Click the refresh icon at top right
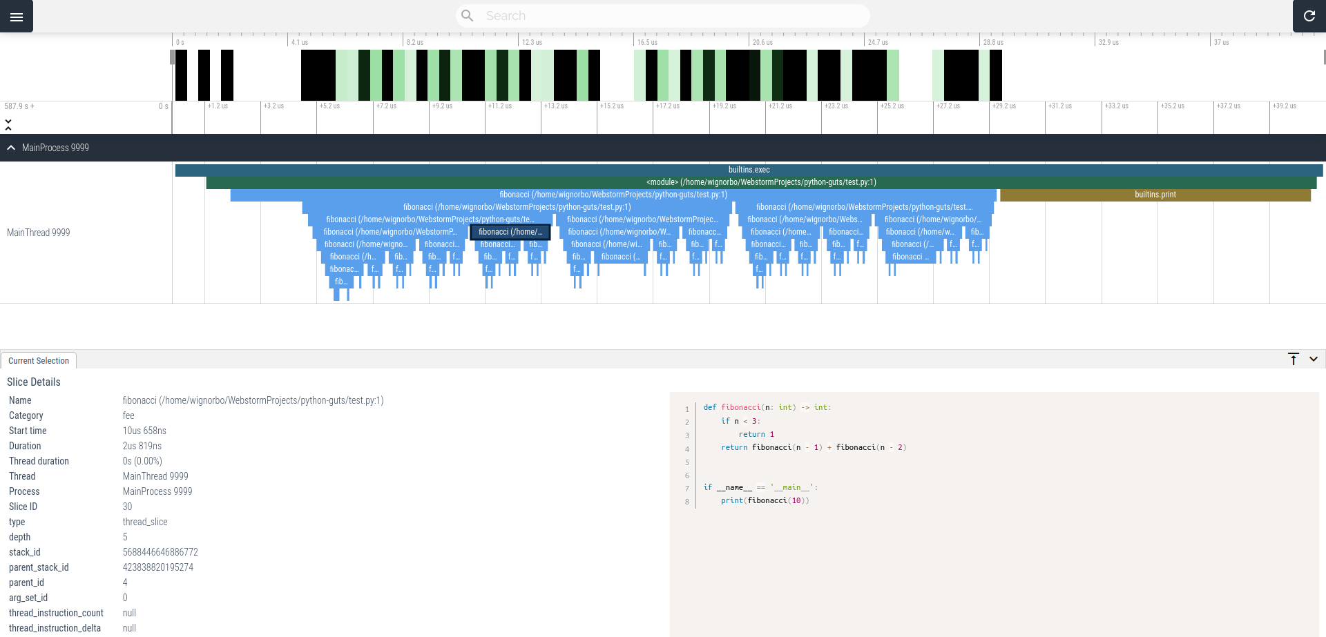 click(1309, 16)
